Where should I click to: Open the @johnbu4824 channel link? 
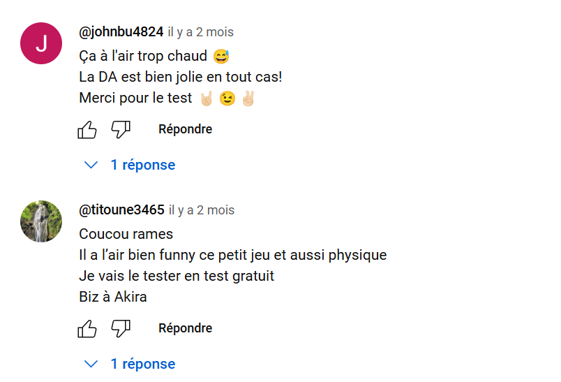(x=121, y=32)
